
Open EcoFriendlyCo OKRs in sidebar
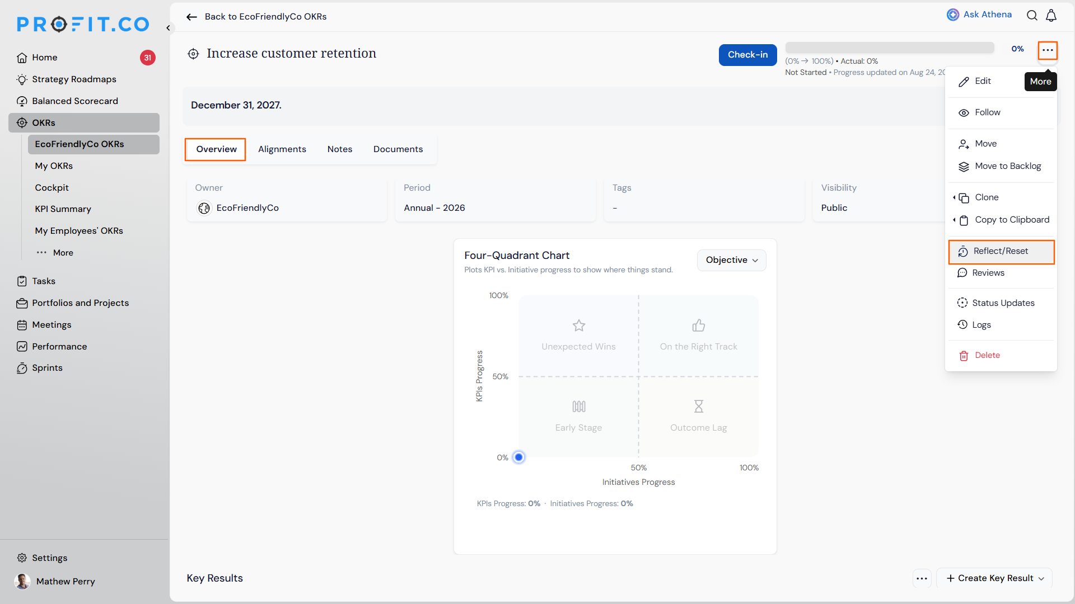tap(94, 144)
